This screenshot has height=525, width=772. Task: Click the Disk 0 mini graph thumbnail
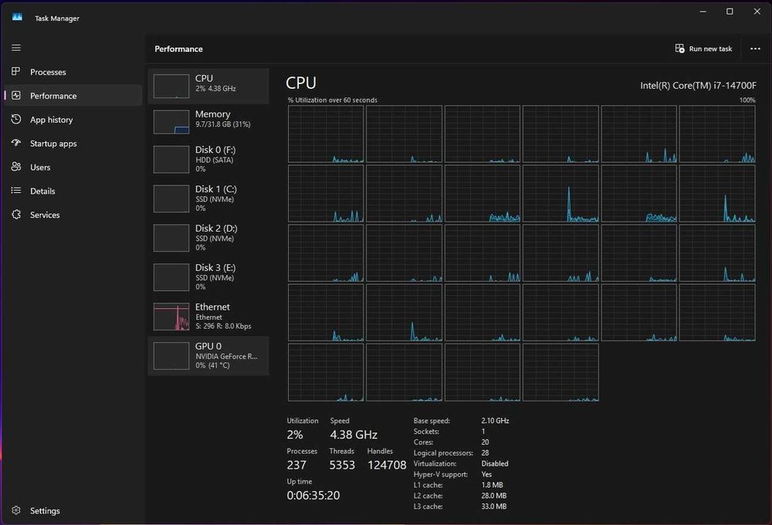coord(171,160)
